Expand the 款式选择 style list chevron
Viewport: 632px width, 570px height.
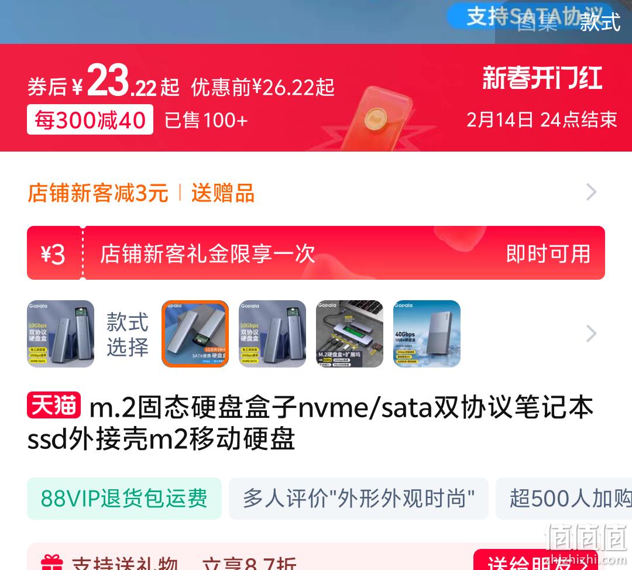pos(591,334)
